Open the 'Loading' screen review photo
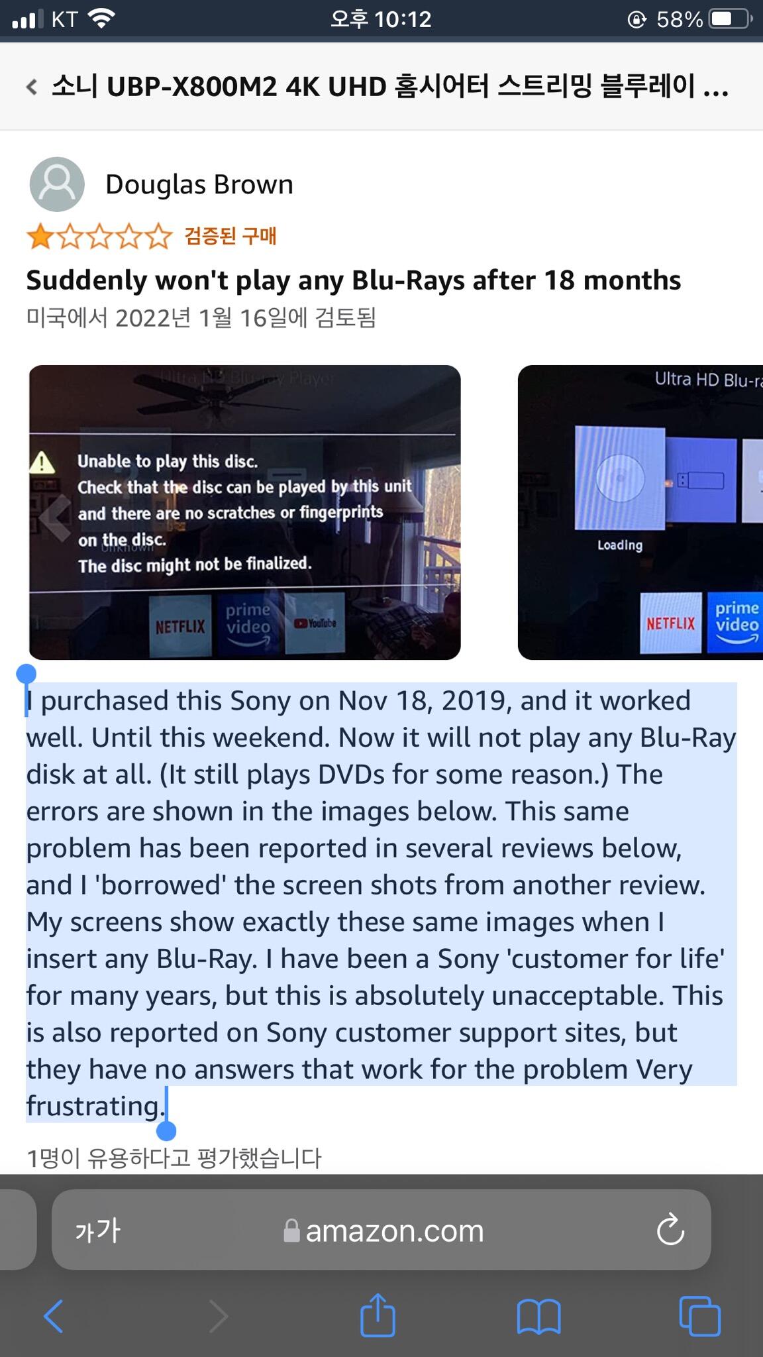 tap(640, 512)
